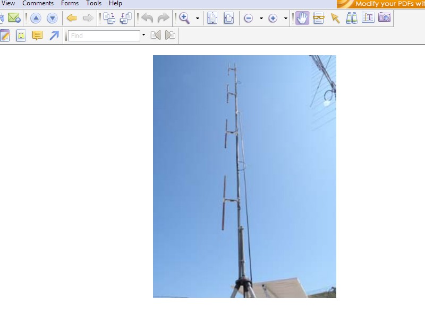Open the zoom magnifier tool dropdown
This screenshot has width=425, height=318.
coord(198,19)
